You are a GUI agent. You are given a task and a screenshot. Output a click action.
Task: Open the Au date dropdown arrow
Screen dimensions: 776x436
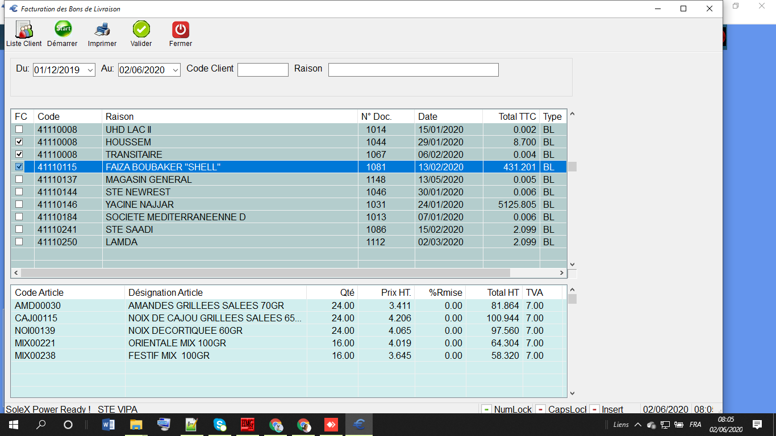click(x=175, y=70)
